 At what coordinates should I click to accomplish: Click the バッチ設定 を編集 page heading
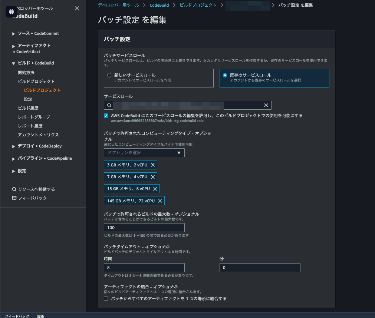pos(132,20)
